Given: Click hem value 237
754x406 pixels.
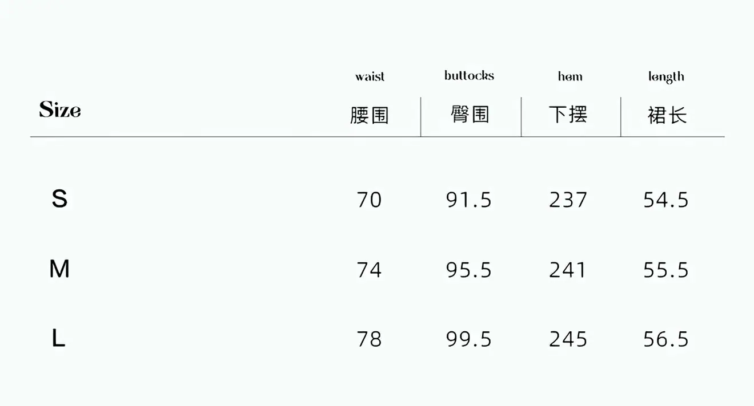Looking at the screenshot, I should coord(568,200).
